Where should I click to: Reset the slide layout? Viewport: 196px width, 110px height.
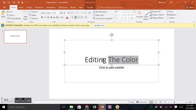[33, 15]
